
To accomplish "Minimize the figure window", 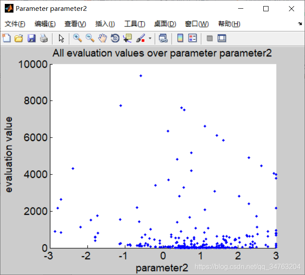I will pos(241,9).
